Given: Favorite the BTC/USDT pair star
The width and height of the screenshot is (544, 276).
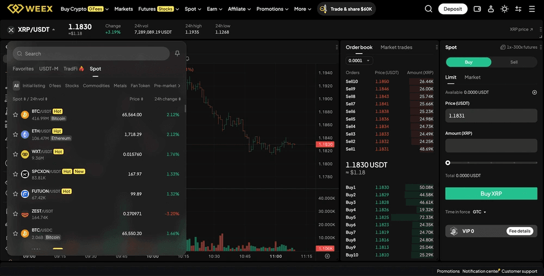Looking at the screenshot, I should click(15, 115).
